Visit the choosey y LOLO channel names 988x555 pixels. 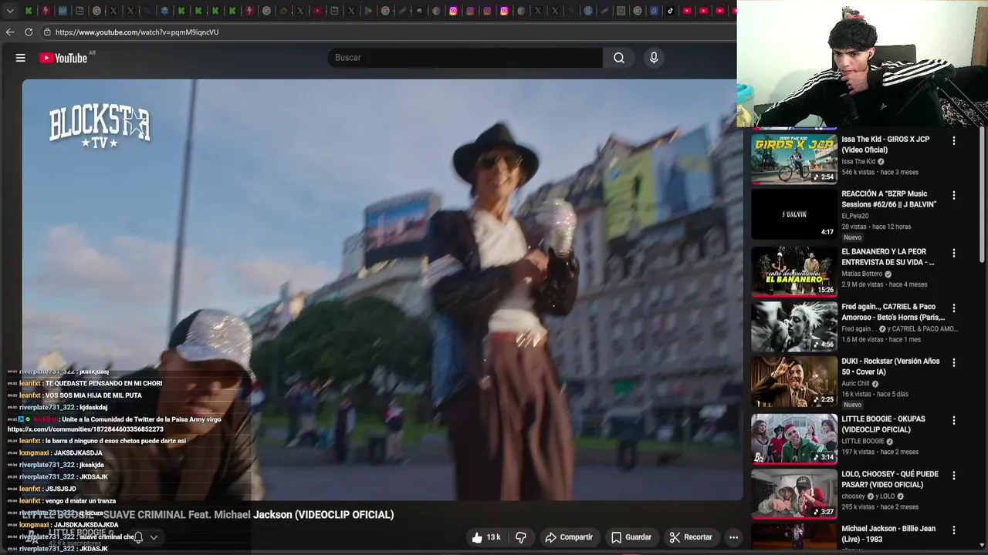pyautogui.click(x=869, y=496)
